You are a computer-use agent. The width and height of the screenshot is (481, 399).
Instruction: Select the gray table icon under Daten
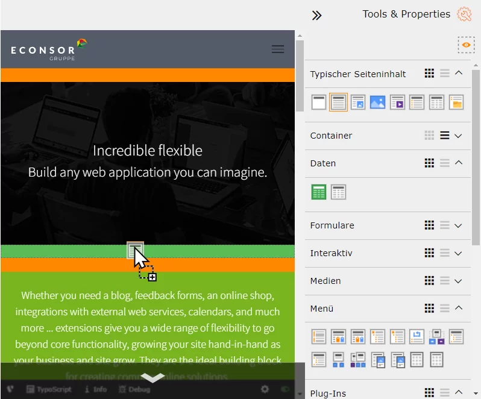coord(338,192)
